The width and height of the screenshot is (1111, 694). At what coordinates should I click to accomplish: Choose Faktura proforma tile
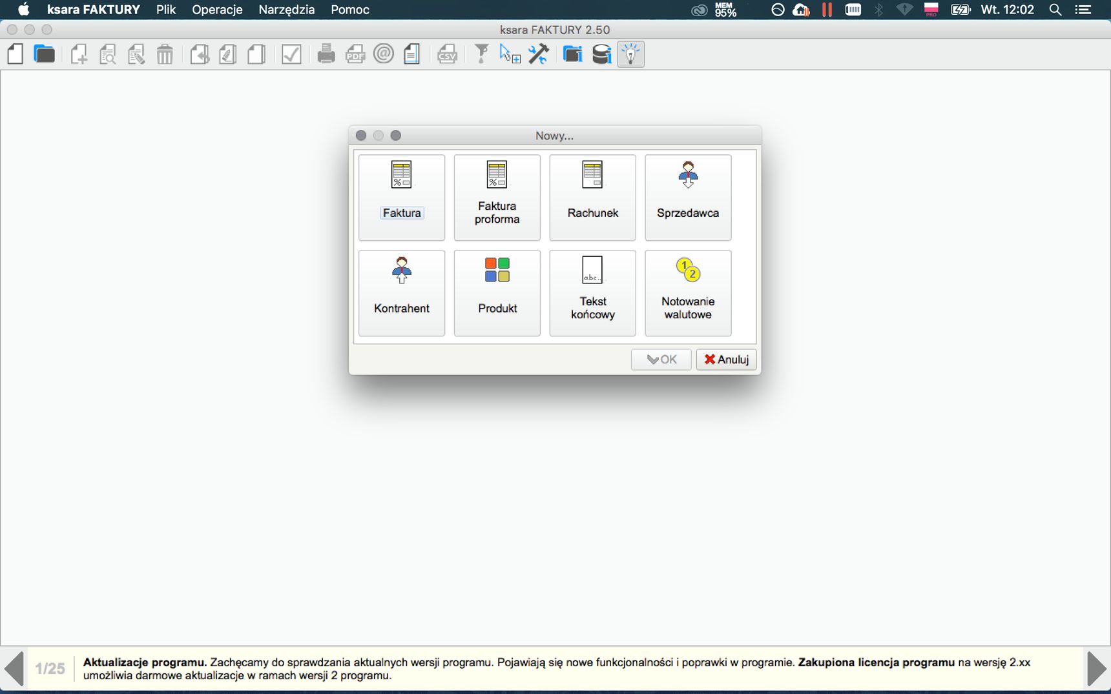click(x=497, y=198)
